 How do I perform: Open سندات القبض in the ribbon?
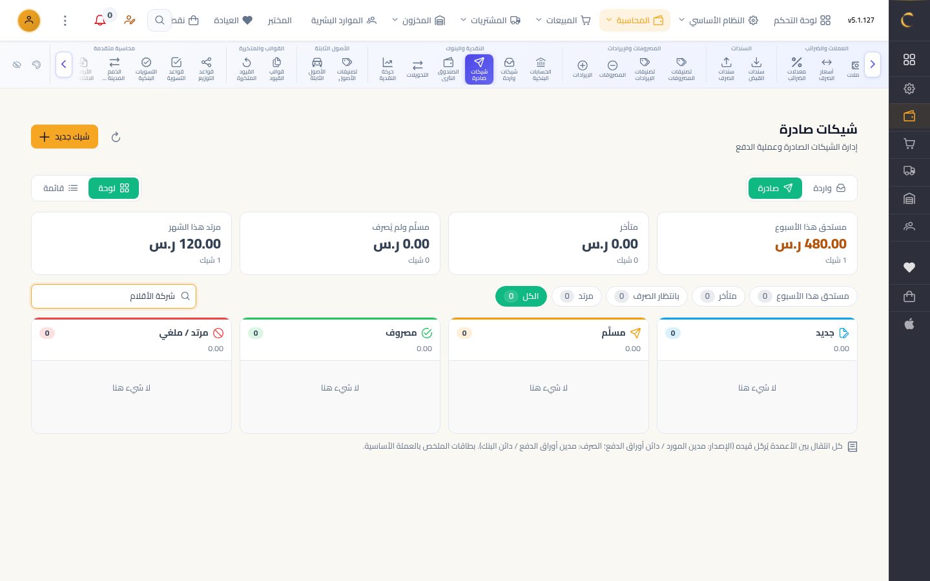pyautogui.click(x=756, y=69)
